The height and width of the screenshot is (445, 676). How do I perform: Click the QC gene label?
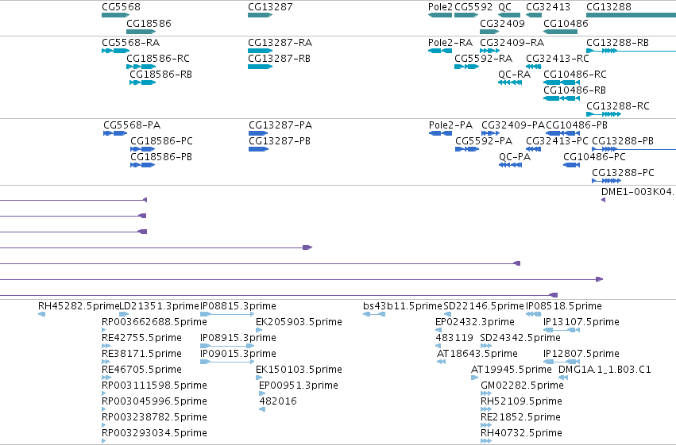pyautogui.click(x=504, y=7)
